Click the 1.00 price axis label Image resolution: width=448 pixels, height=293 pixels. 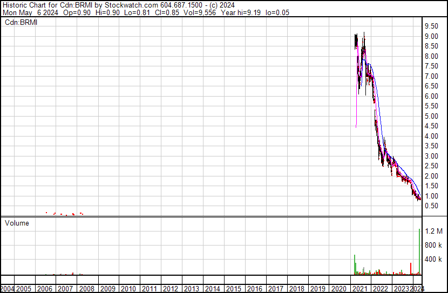tap(431, 196)
